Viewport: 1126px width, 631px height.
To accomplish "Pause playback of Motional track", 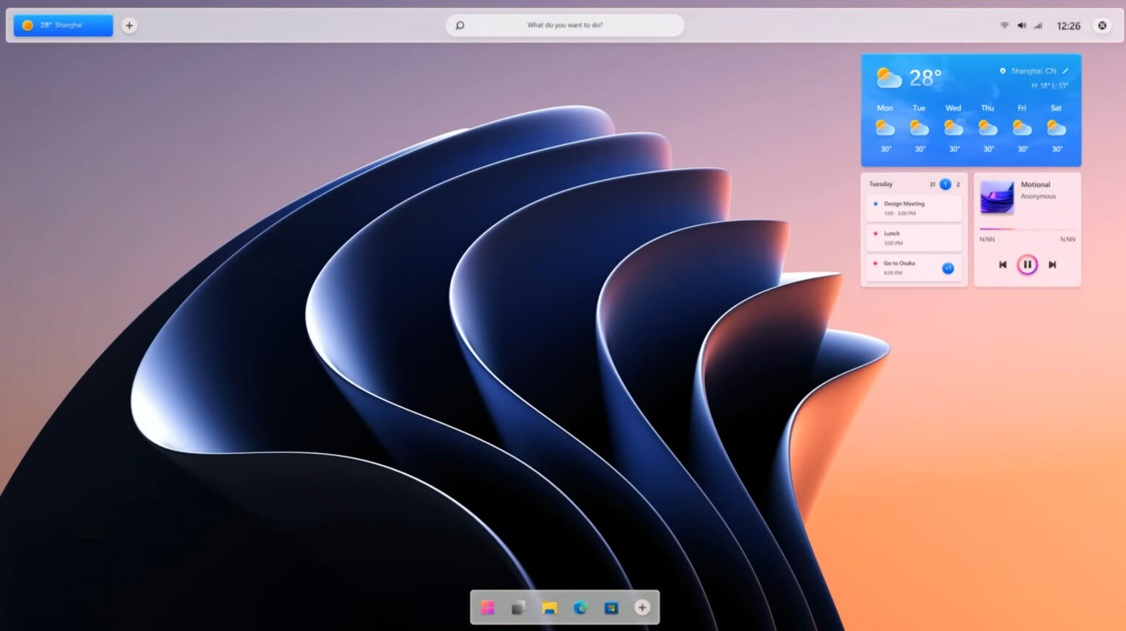I will tap(1028, 264).
